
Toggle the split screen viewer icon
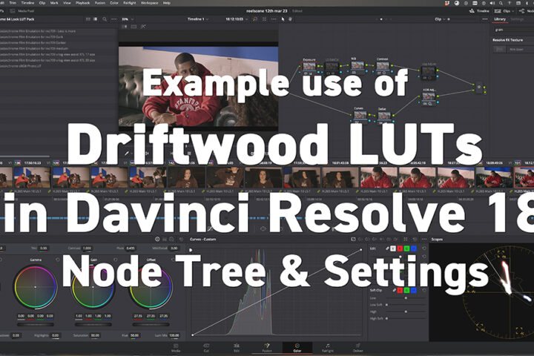click(x=133, y=27)
